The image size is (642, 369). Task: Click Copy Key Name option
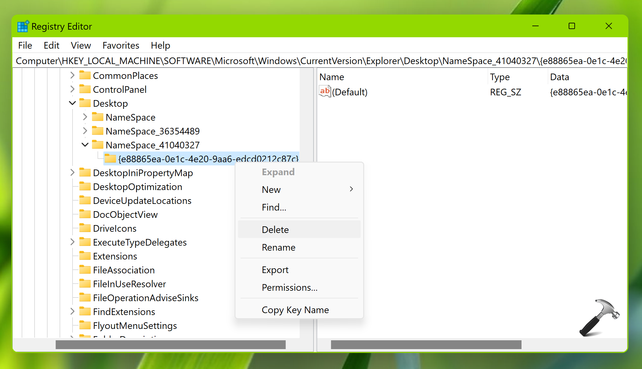point(295,310)
